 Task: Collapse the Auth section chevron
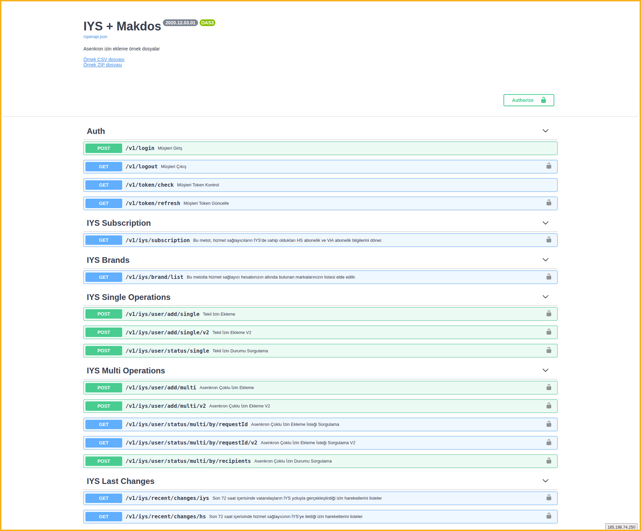point(545,131)
